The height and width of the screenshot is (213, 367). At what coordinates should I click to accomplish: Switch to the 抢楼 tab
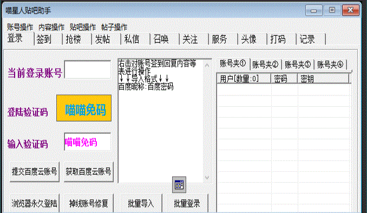(x=77, y=39)
